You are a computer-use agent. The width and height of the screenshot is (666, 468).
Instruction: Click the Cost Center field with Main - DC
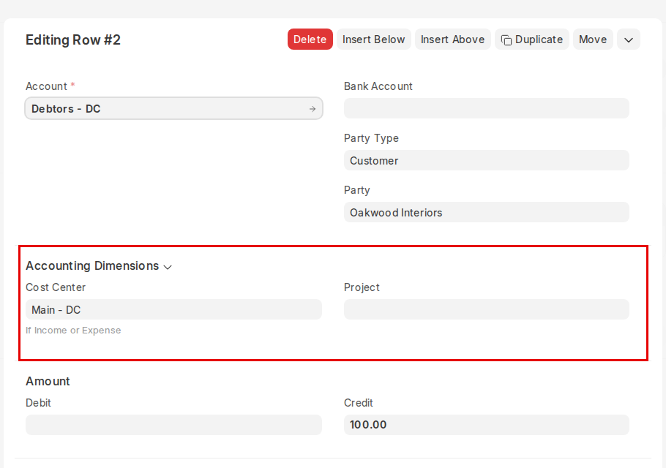point(173,309)
